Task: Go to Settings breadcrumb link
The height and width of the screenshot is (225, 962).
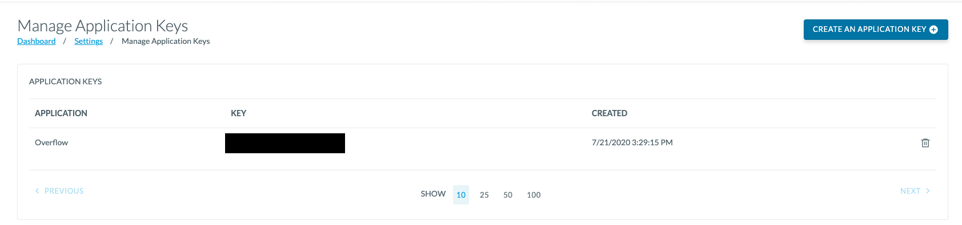Action: [89, 41]
